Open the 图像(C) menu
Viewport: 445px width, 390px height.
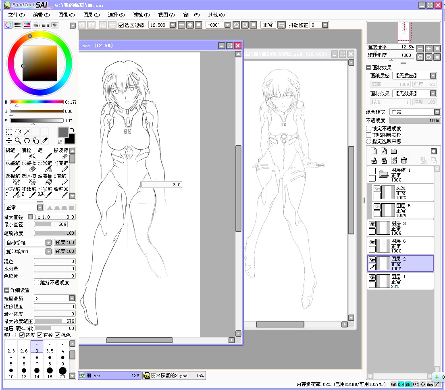pyautogui.click(x=67, y=15)
